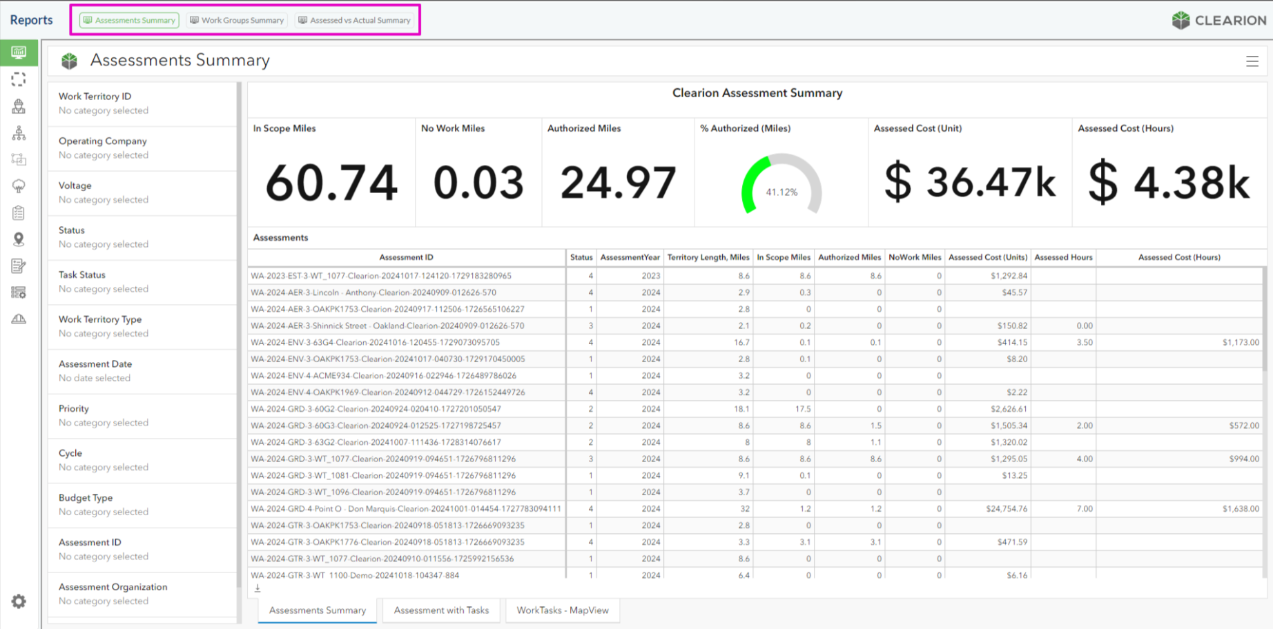
Task: Click the clipboard checklist icon in sidebar
Action: click(x=19, y=213)
